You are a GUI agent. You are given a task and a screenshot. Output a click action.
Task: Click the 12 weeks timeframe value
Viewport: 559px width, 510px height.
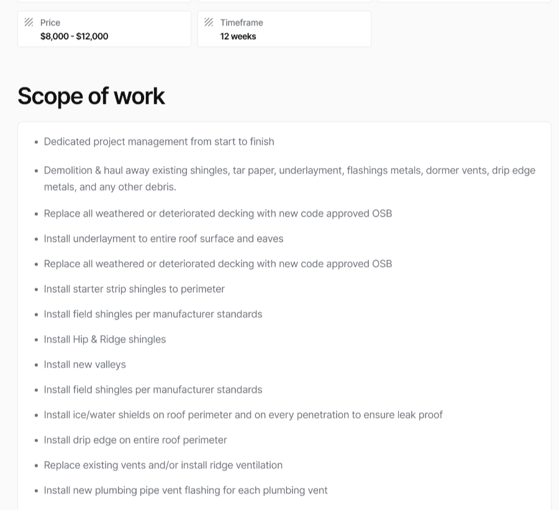[238, 36]
